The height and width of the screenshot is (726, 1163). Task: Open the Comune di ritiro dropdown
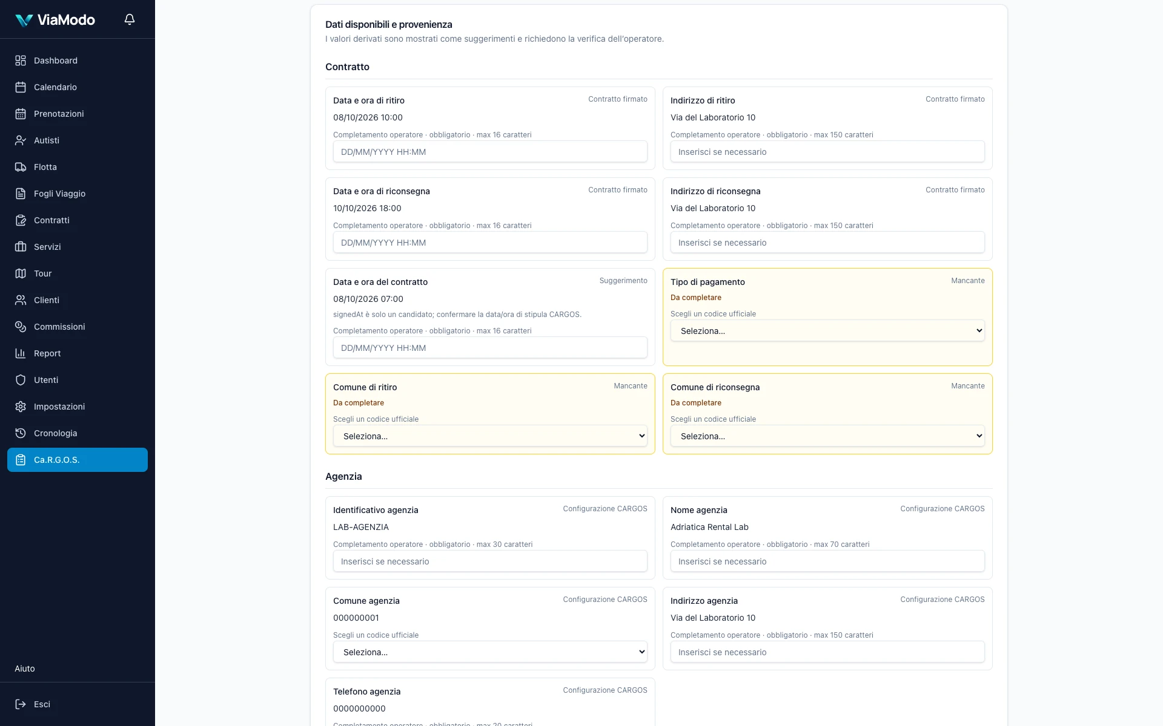click(490, 436)
